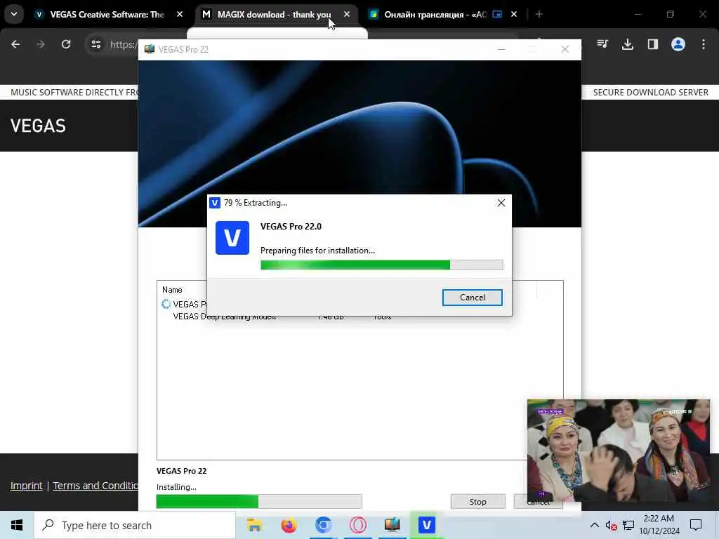This screenshot has width=719, height=539.
Task: Click the muted volume tray icon
Action: pos(611,525)
